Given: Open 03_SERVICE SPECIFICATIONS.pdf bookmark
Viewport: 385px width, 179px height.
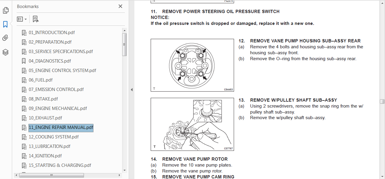Looking at the screenshot, I should click(61, 52).
